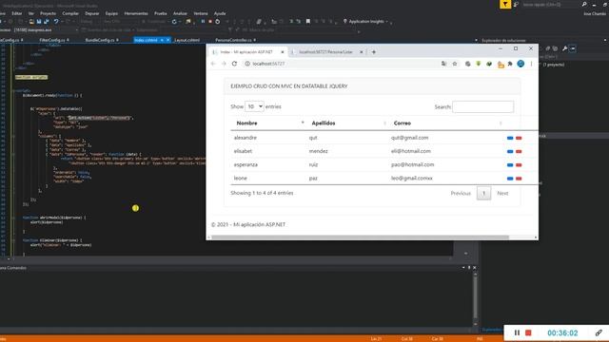Switch to the _Layout.cshtml tab
Viewport: 609px width, 342px height.
[x=187, y=40]
